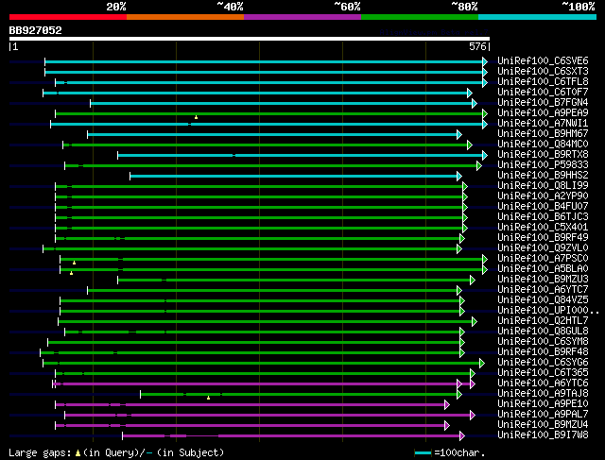This screenshot has width=605, height=460.
Task: Select the UniRef100_B9HHS2 label
Action: pos(543,176)
